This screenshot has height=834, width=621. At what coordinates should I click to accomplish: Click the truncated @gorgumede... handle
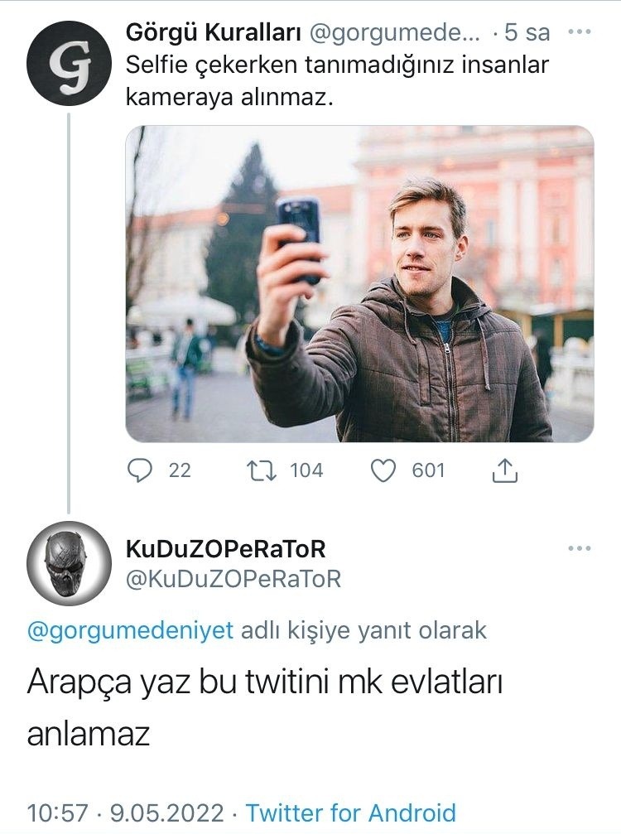(x=394, y=33)
